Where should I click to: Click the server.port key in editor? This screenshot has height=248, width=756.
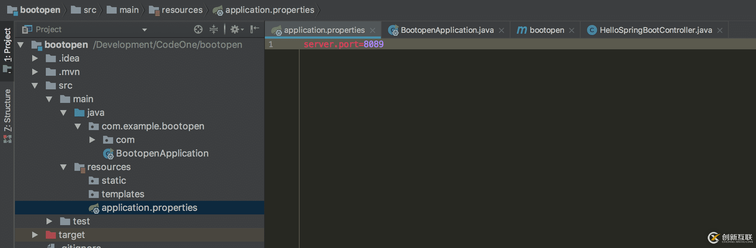tap(331, 44)
